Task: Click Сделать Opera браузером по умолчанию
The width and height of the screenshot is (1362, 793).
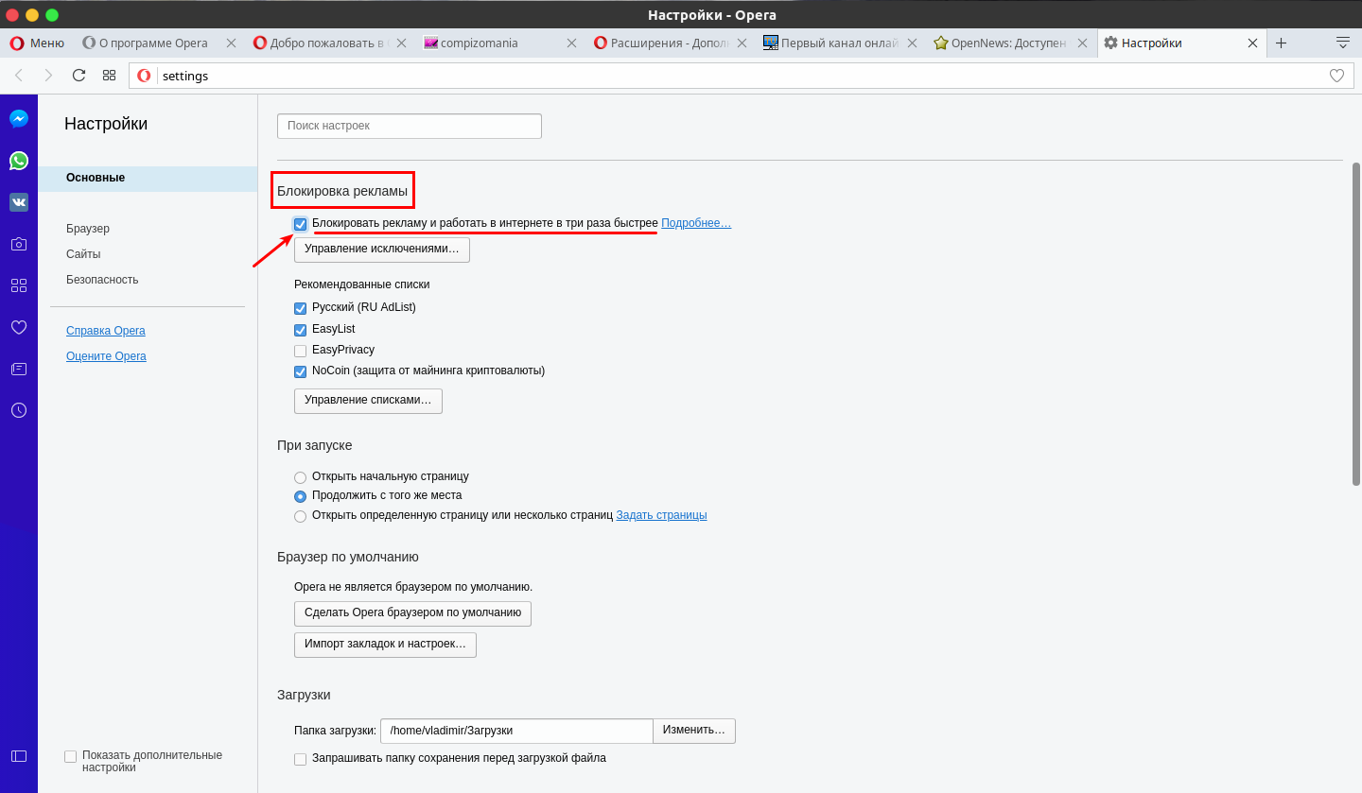Action: pyautogui.click(x=412, y=613)
